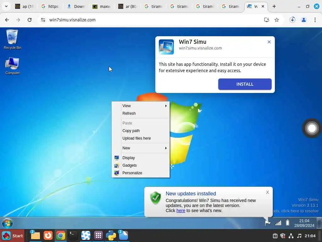
Task: Choose Upload files here
Action: coord(141,138)
